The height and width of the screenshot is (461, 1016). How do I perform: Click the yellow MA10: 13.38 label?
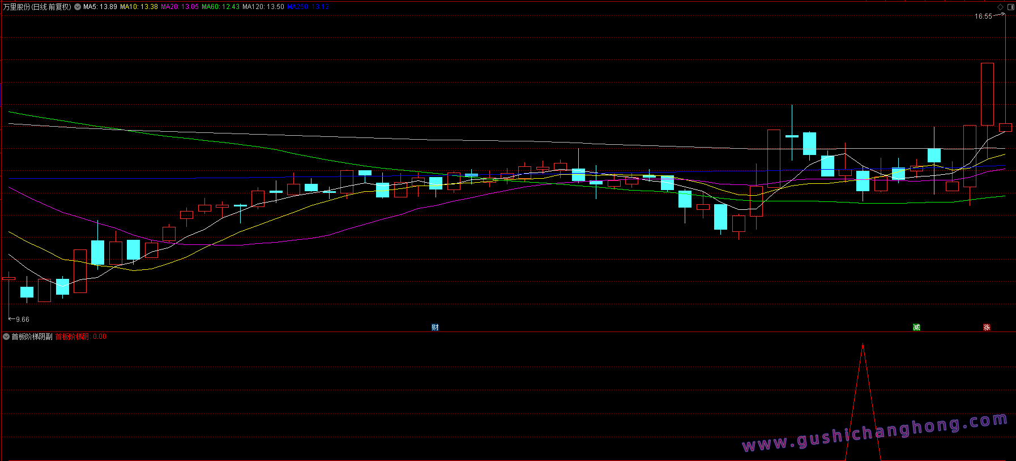(139, 7)
